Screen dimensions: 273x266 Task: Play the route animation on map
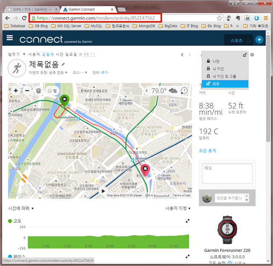click(x=103, y=191)
